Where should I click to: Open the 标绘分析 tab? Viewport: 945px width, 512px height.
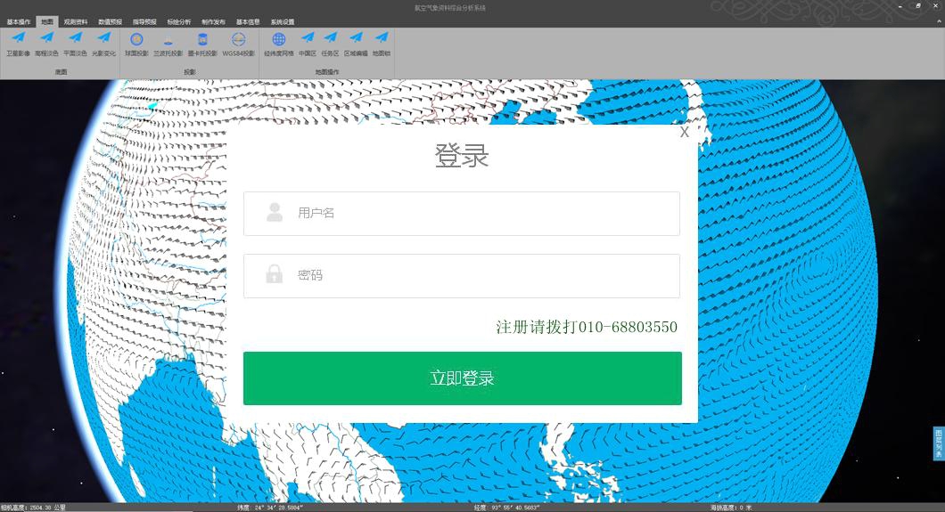[x=179, y=21]
